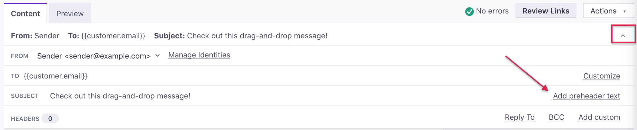The width and height of the screenshot is (637, 130).
Task: Select the Content tab
Action: (x=25, y=13)
